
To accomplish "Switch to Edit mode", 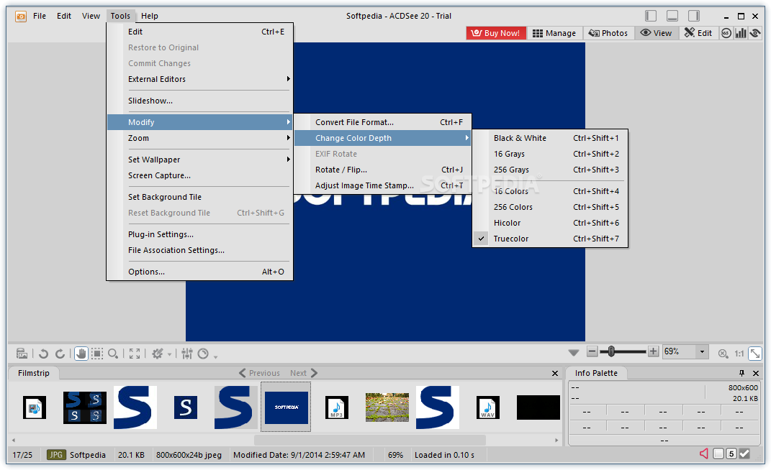I will coord(698,33).
